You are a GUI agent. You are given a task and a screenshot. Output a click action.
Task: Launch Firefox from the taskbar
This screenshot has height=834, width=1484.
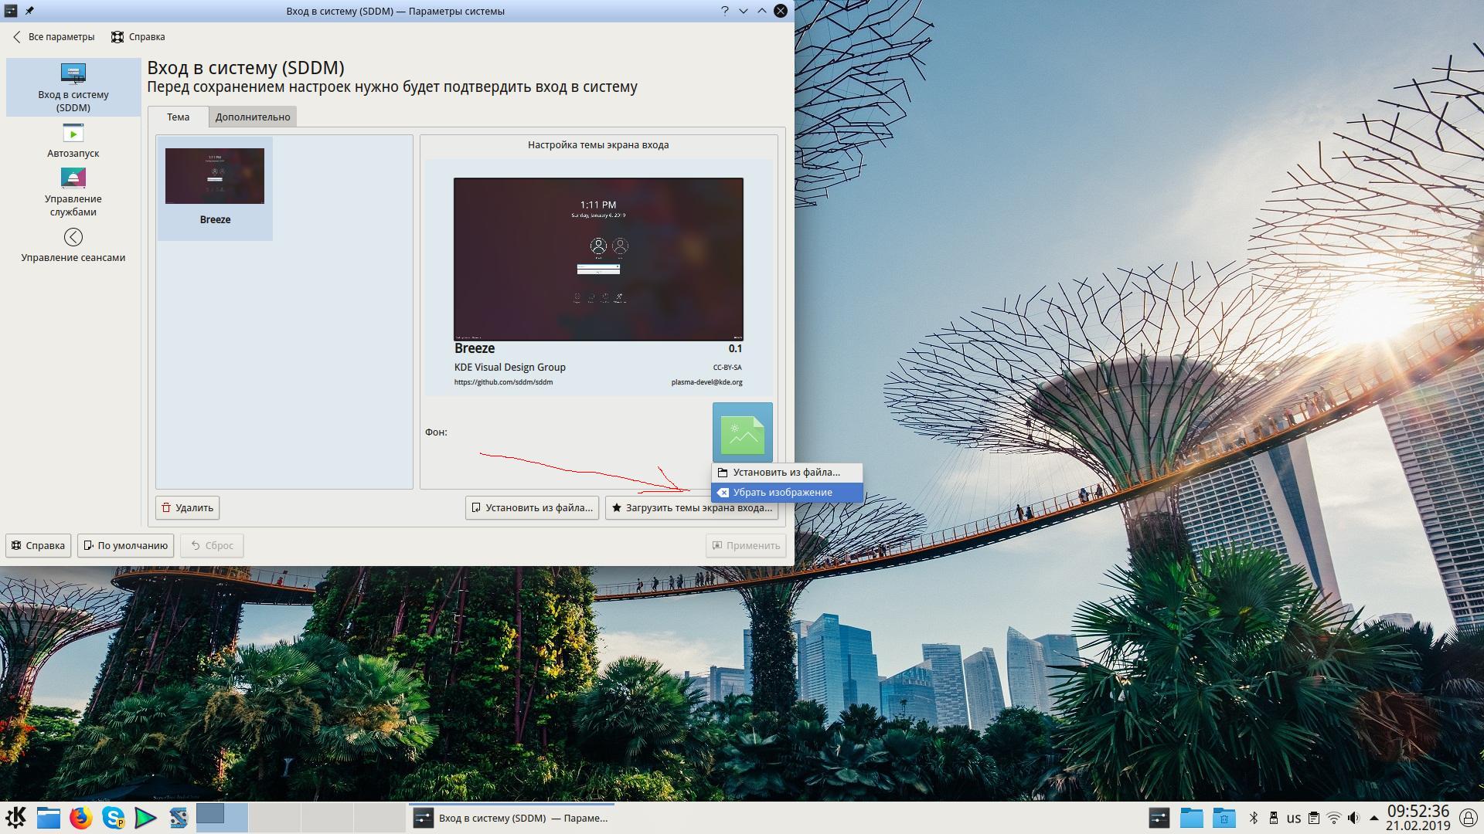80,818
